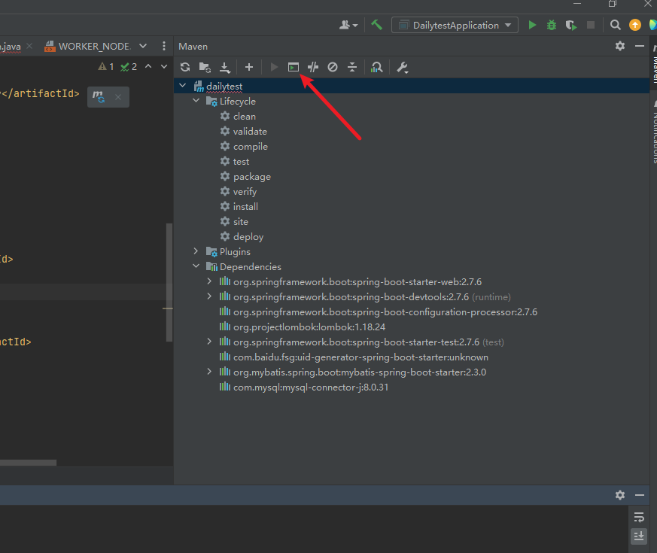Select mysql-connector-j dependency entry
This screenshot has height=553, width=657.
tap(310, 387)
